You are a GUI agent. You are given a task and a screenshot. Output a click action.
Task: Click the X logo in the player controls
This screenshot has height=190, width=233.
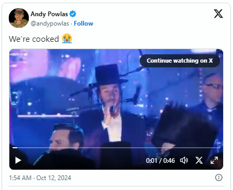[x=199, y=160]
